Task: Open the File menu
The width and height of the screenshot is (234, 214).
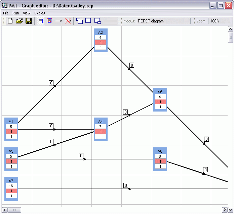Action: click(6, 13)
